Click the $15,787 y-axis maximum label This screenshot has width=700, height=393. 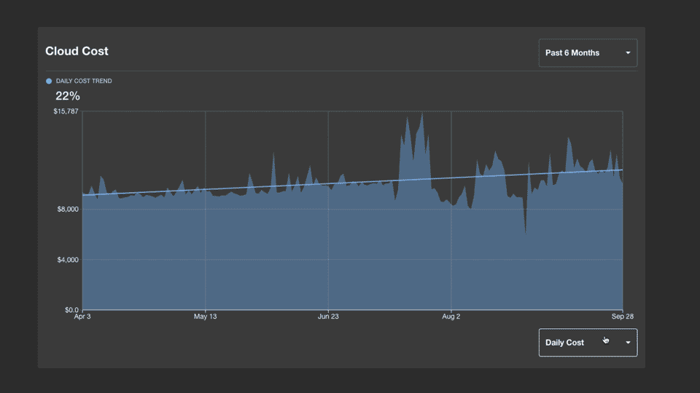(66, 111)
